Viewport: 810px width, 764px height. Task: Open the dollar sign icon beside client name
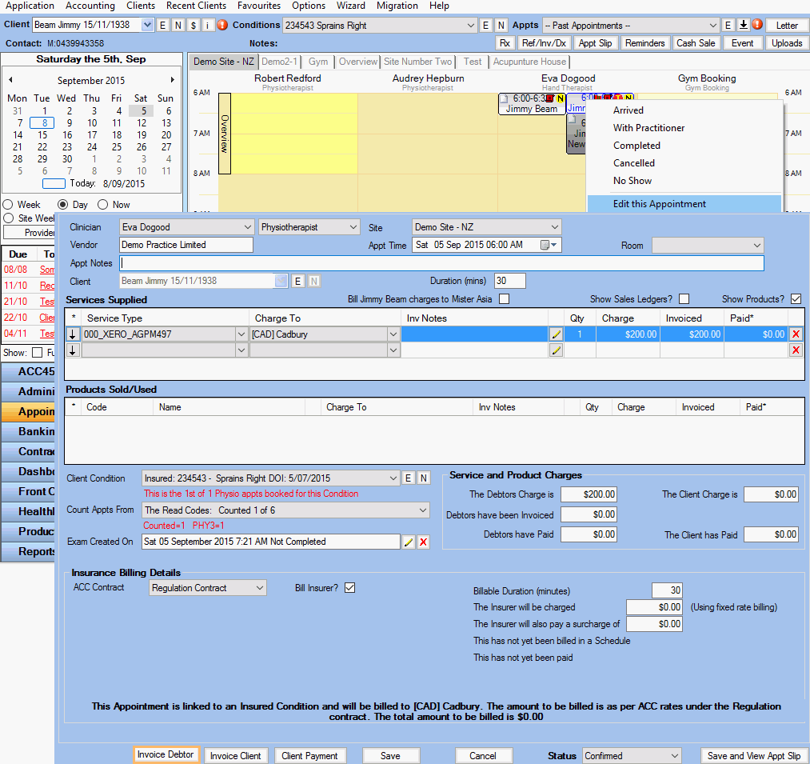click(x=193, y=25)
